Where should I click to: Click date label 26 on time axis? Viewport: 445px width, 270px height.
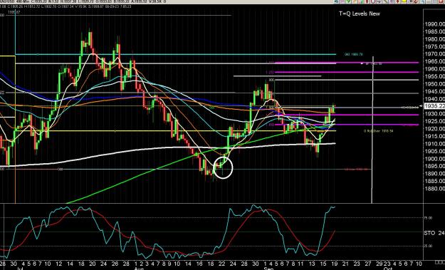[115, 264]
